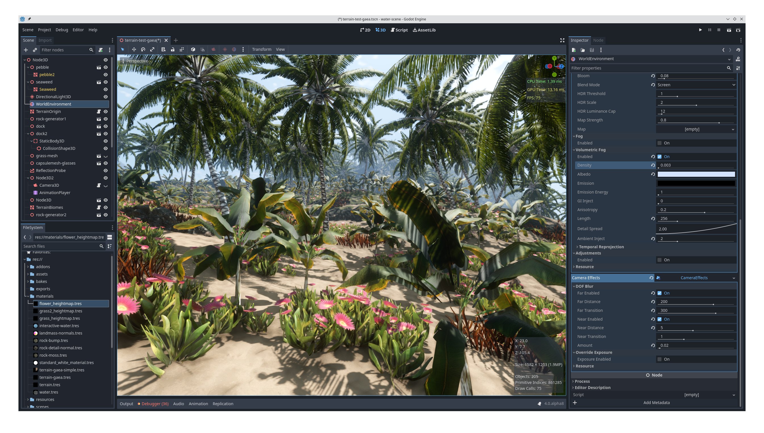Open the Debug menu
Image resolution: width=764 pixels, height=433 pixels.
tap(61, 30)
